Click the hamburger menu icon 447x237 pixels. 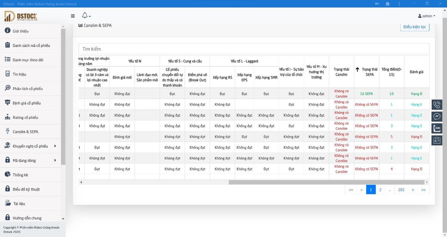(x=73, y=16)
